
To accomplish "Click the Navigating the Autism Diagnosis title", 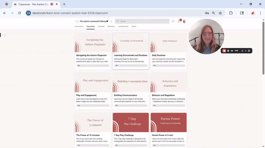I will pos(91,55).
